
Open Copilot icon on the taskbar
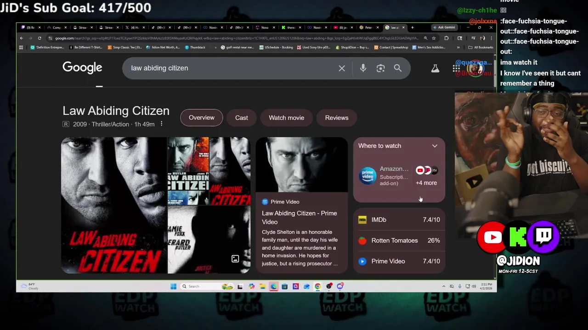(251, 286)
